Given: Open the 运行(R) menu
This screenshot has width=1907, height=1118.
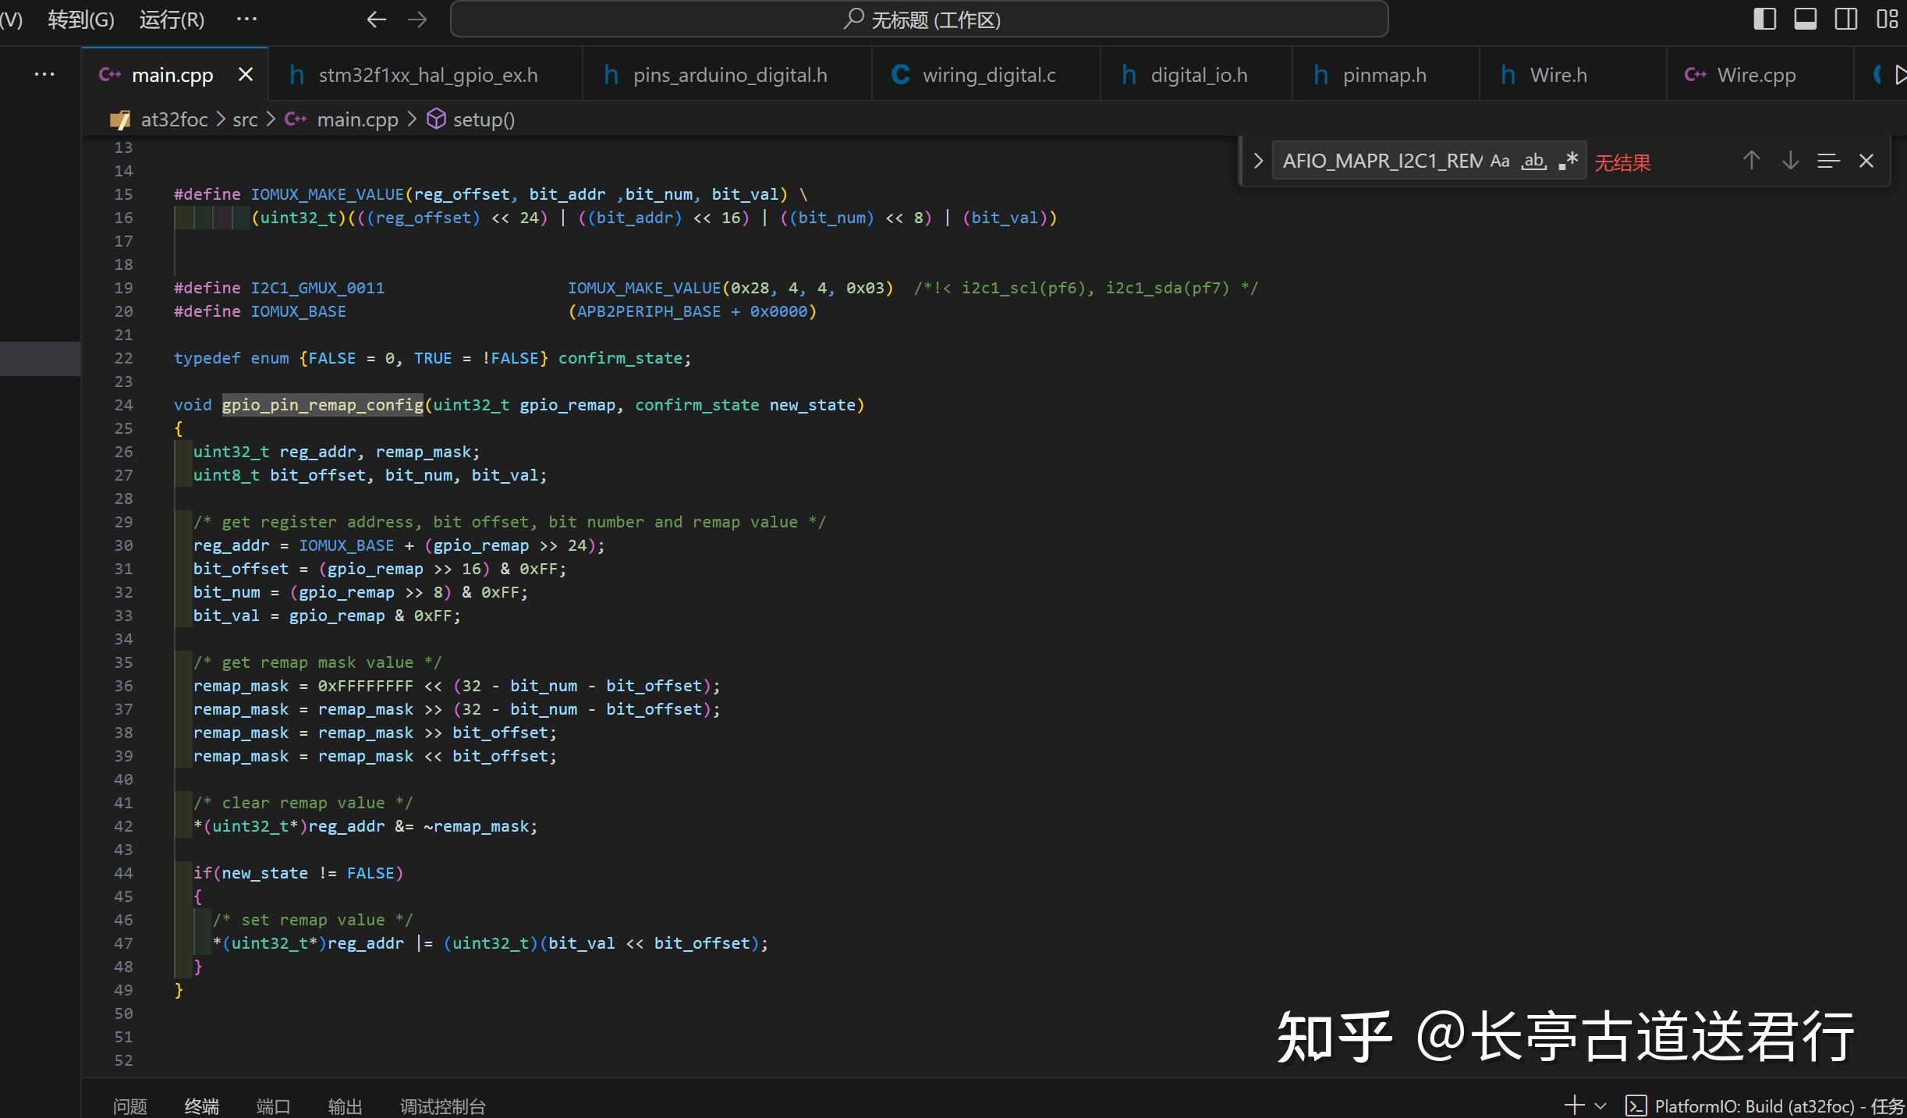Looking at the screenshot, I should click(x=172, y=20).
